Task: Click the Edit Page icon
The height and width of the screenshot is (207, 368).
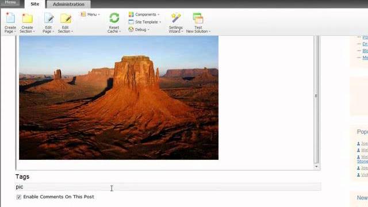Action: pos(48,18)
